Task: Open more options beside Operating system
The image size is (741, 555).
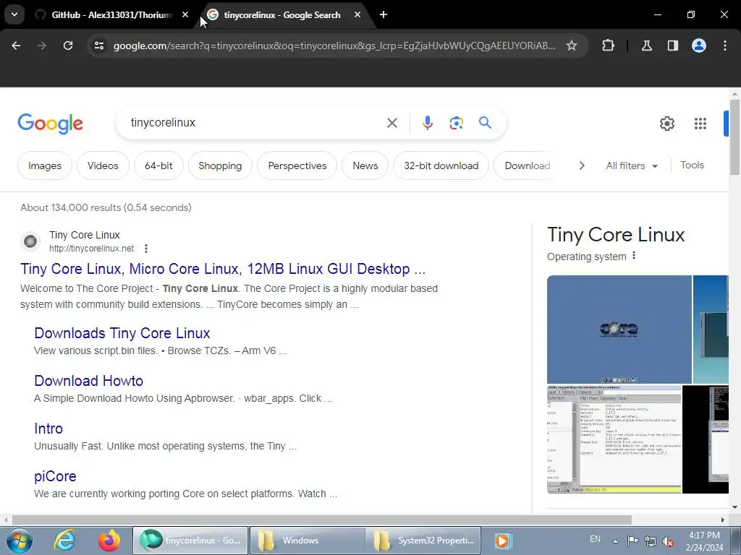Action: click(634, 256)
